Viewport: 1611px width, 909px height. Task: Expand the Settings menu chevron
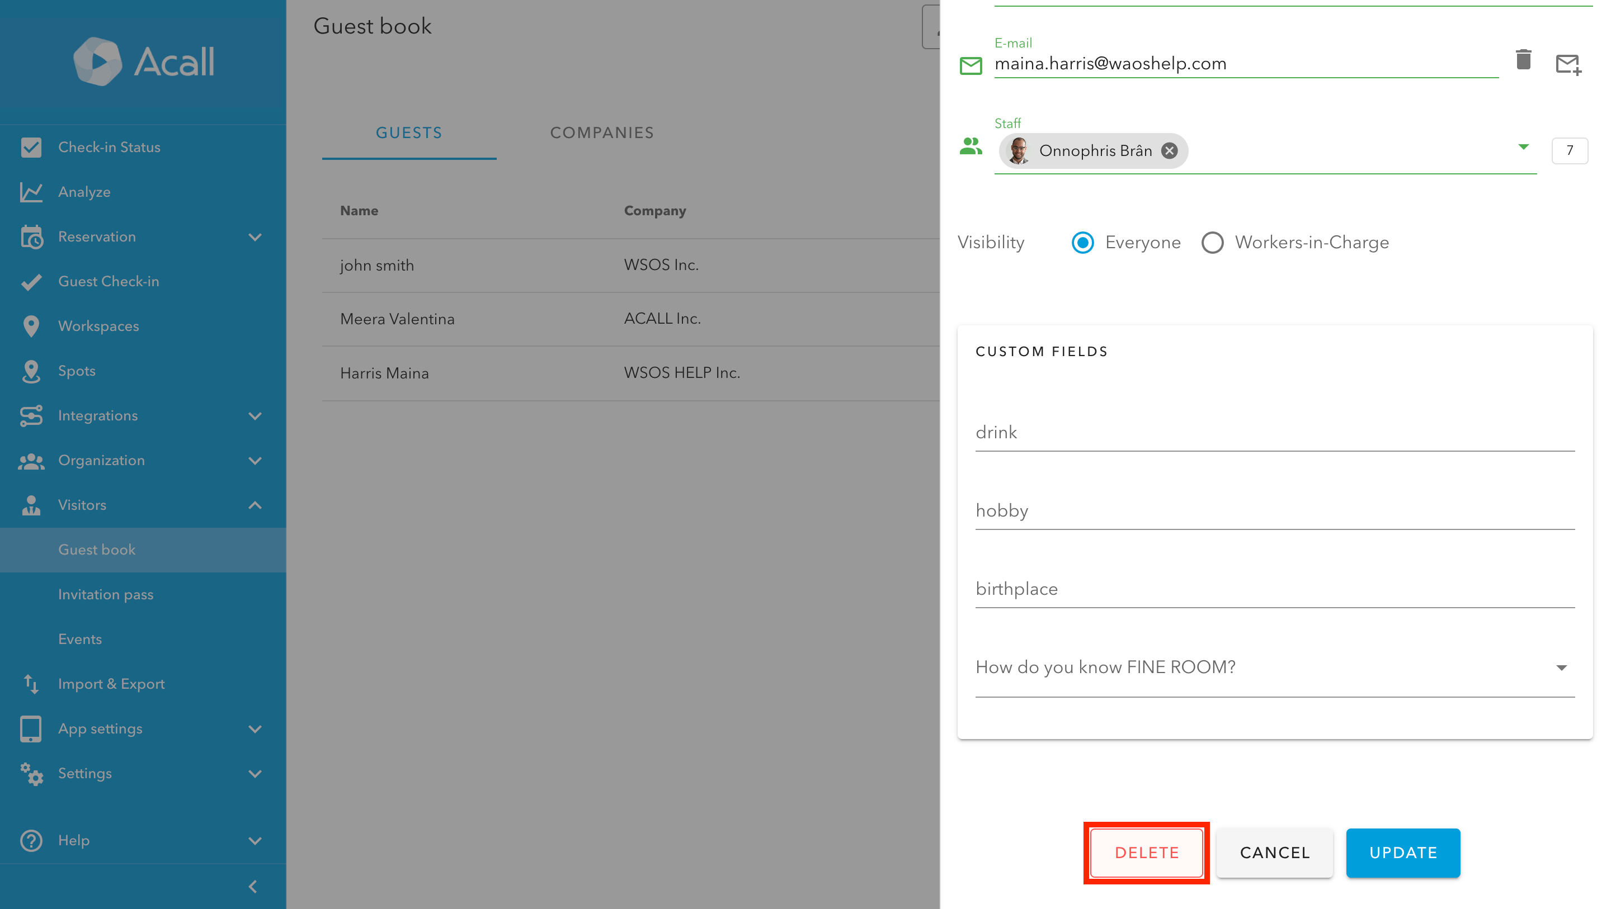pos(255,774)
